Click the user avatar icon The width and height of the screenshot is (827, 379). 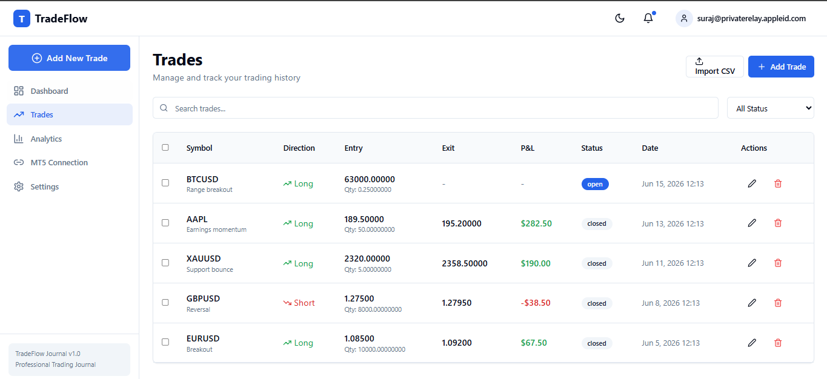click(x=684, y=18)
